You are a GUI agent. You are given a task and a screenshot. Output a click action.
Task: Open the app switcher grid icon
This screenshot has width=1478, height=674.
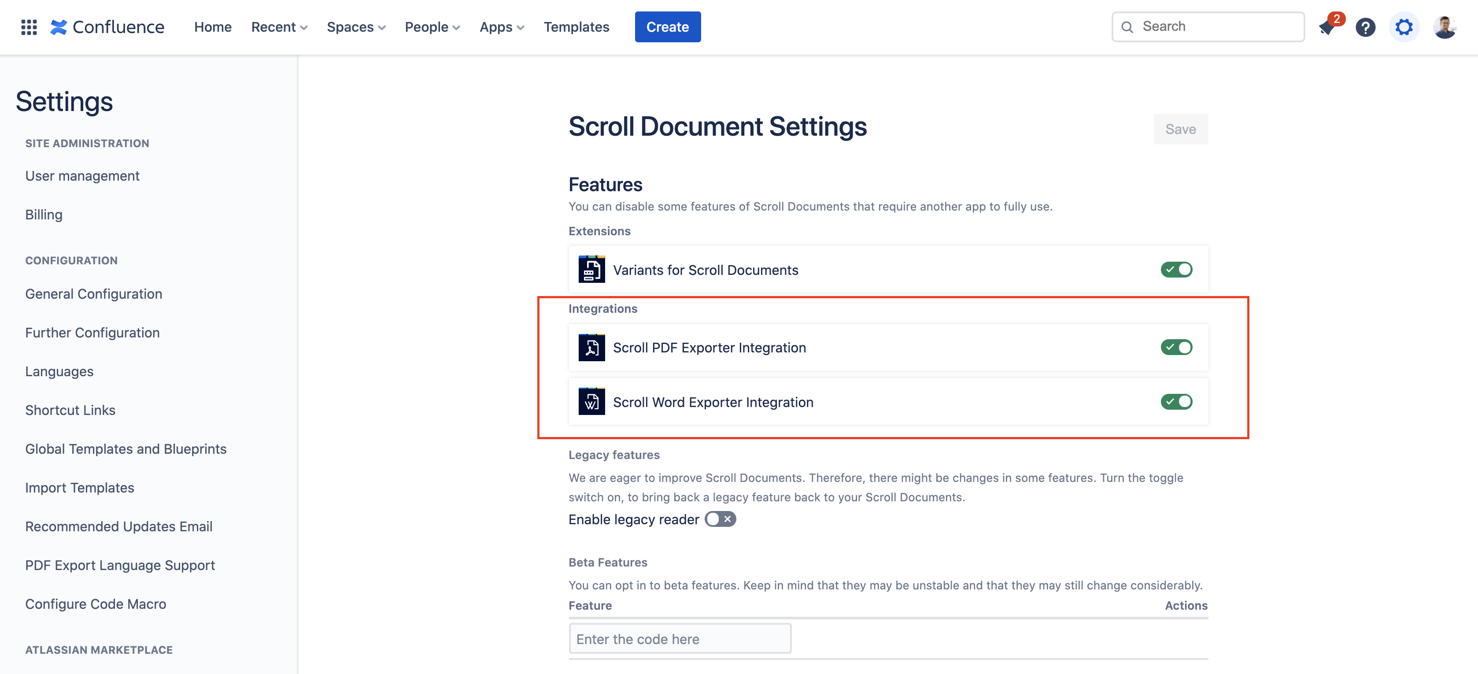(29, 27)
